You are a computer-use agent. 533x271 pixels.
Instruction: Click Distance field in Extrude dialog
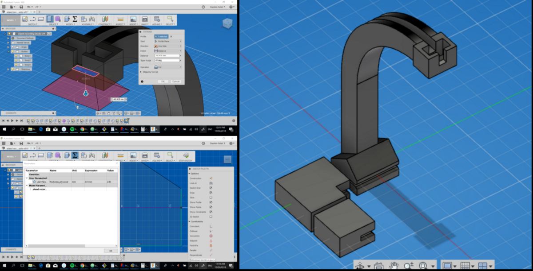[x=167, y=56]
